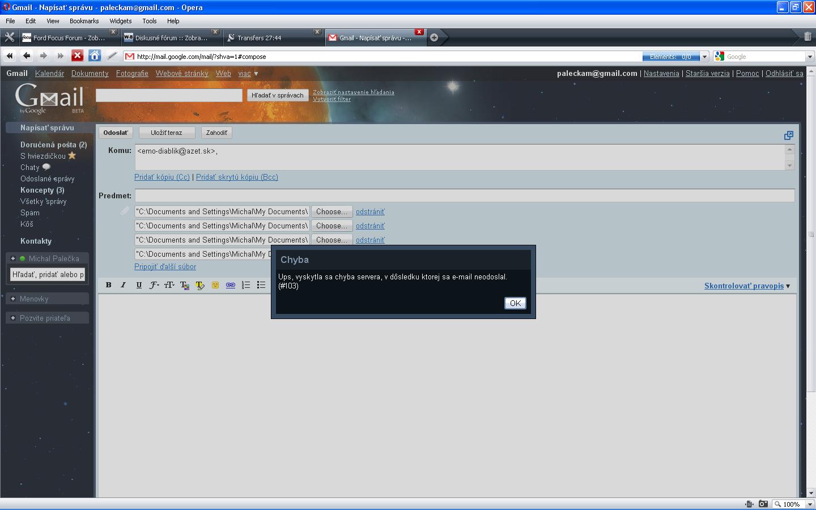The image size is (816, 510).
Task: Start a numbered list in the message
Action: point(246,285)
